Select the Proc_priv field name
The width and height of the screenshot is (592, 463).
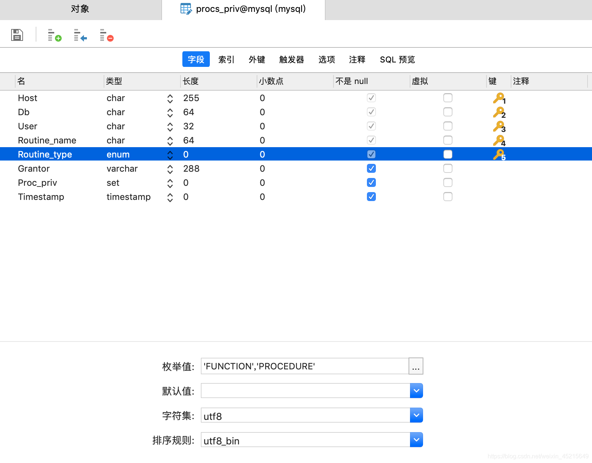pos(38,183)
